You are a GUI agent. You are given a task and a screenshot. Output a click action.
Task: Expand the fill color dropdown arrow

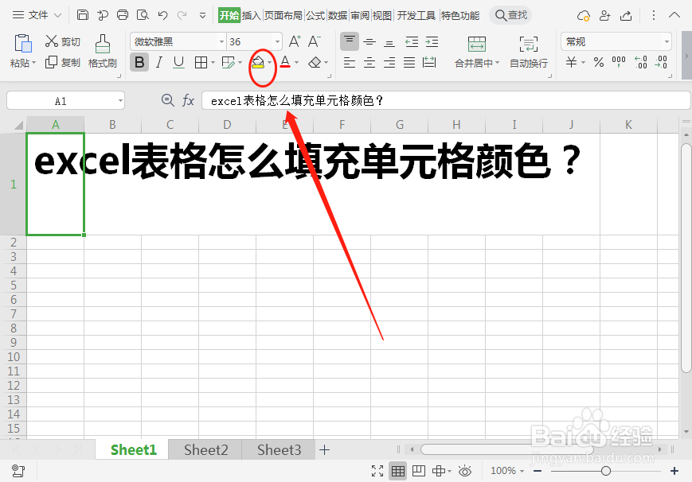pyautogui.click(x=270, y=63)
